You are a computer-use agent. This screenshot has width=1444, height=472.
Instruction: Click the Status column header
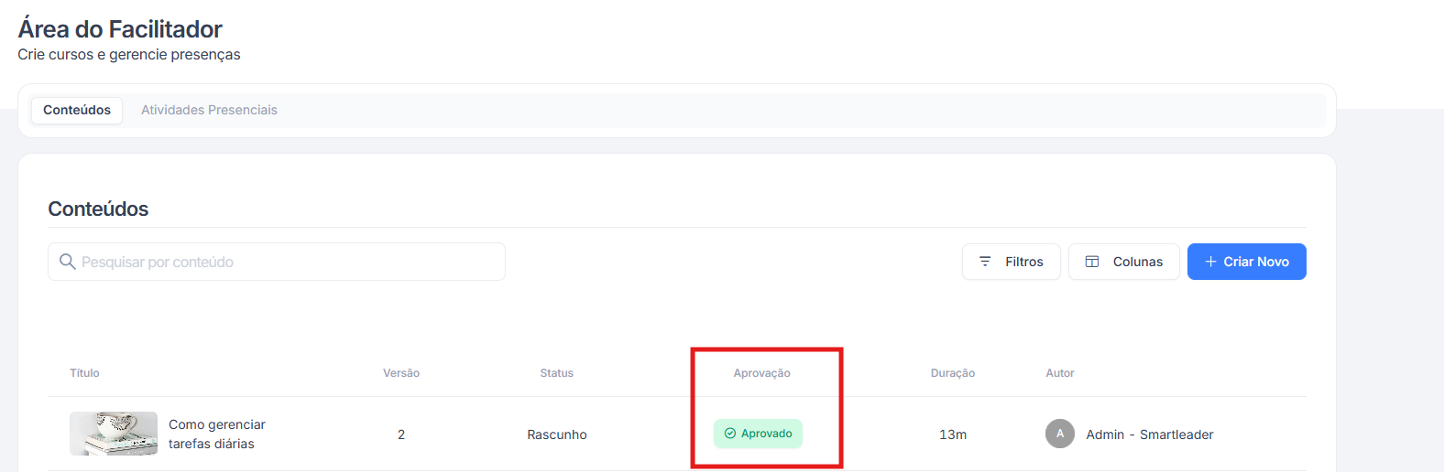[x=556, y=373]
